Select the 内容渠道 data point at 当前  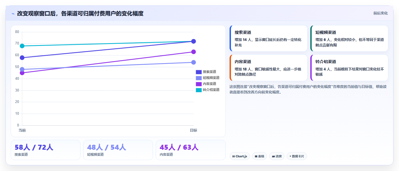point(22,73)
